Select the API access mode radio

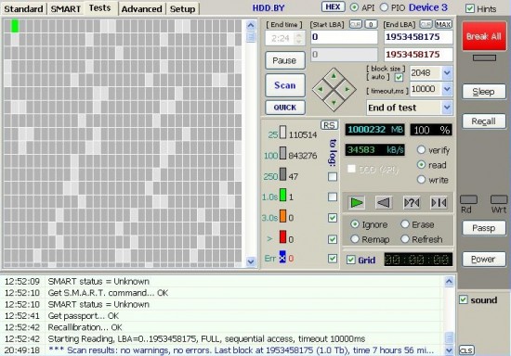tap(354, 7)
